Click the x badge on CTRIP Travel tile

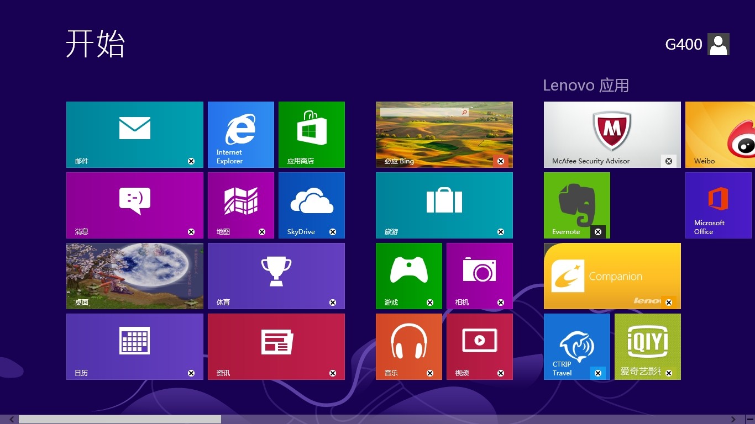coord(598,373)
